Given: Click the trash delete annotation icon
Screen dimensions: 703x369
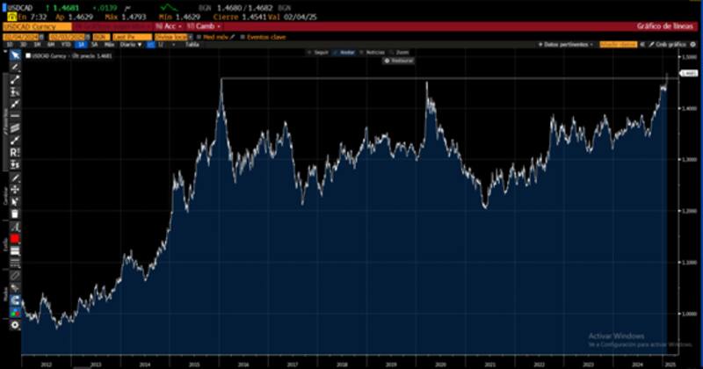Looking at the screenshot, I should point(15,213).
